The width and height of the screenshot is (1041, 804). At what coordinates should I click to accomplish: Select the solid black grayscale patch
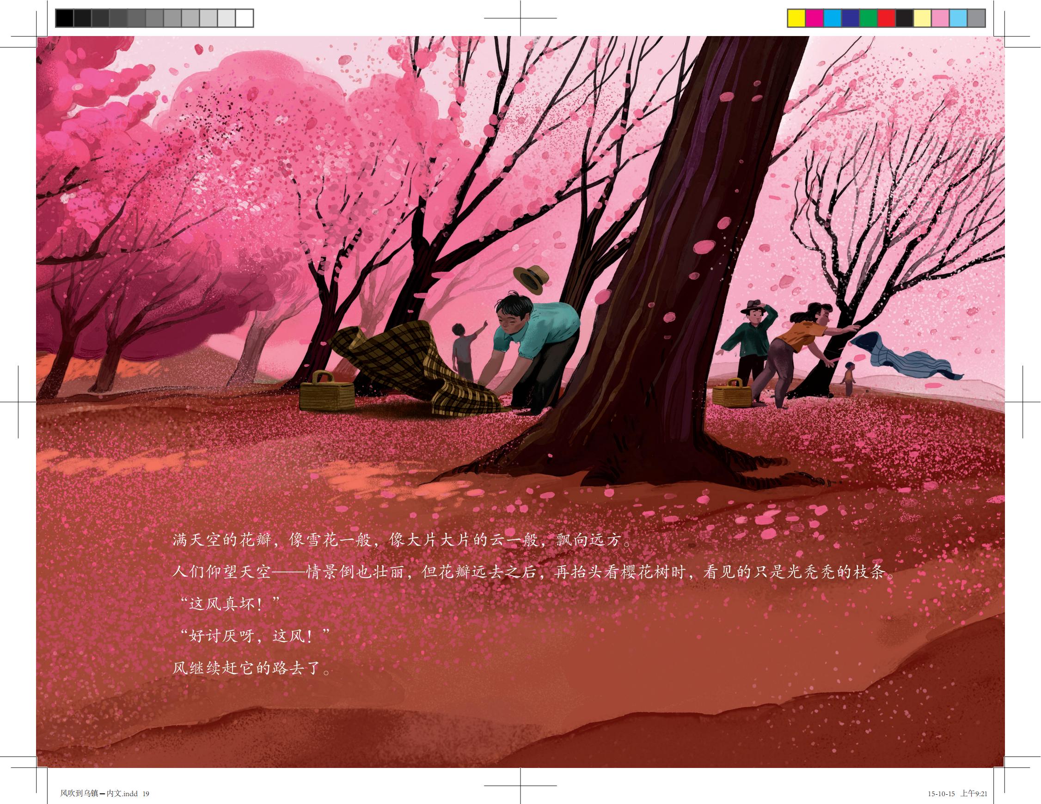pyautogui.click(x=65, y=18)
